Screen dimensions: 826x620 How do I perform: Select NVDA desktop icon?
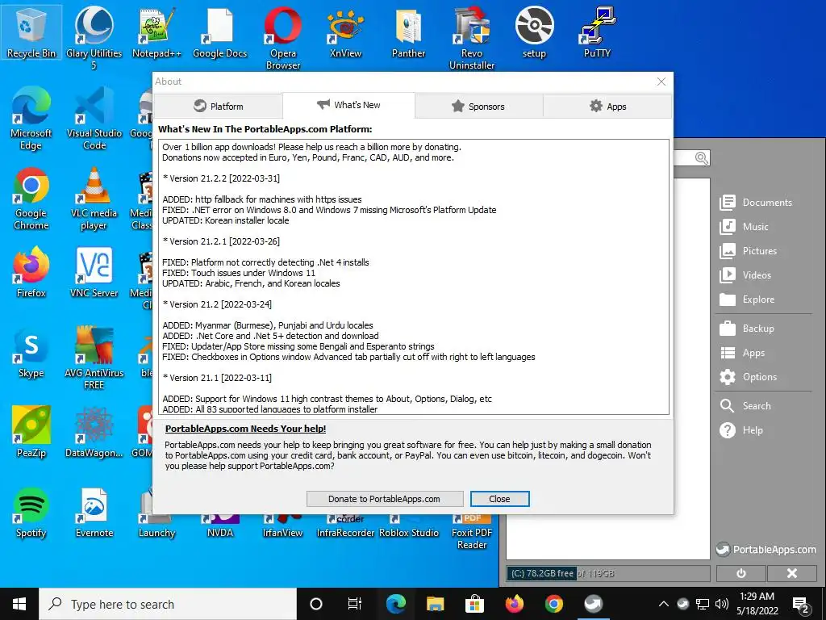pos(219,526)
